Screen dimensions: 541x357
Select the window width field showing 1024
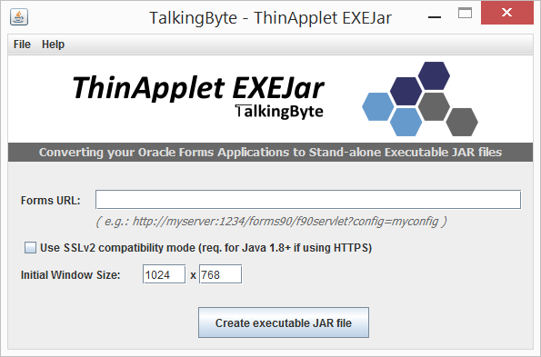tap(164, 274)
